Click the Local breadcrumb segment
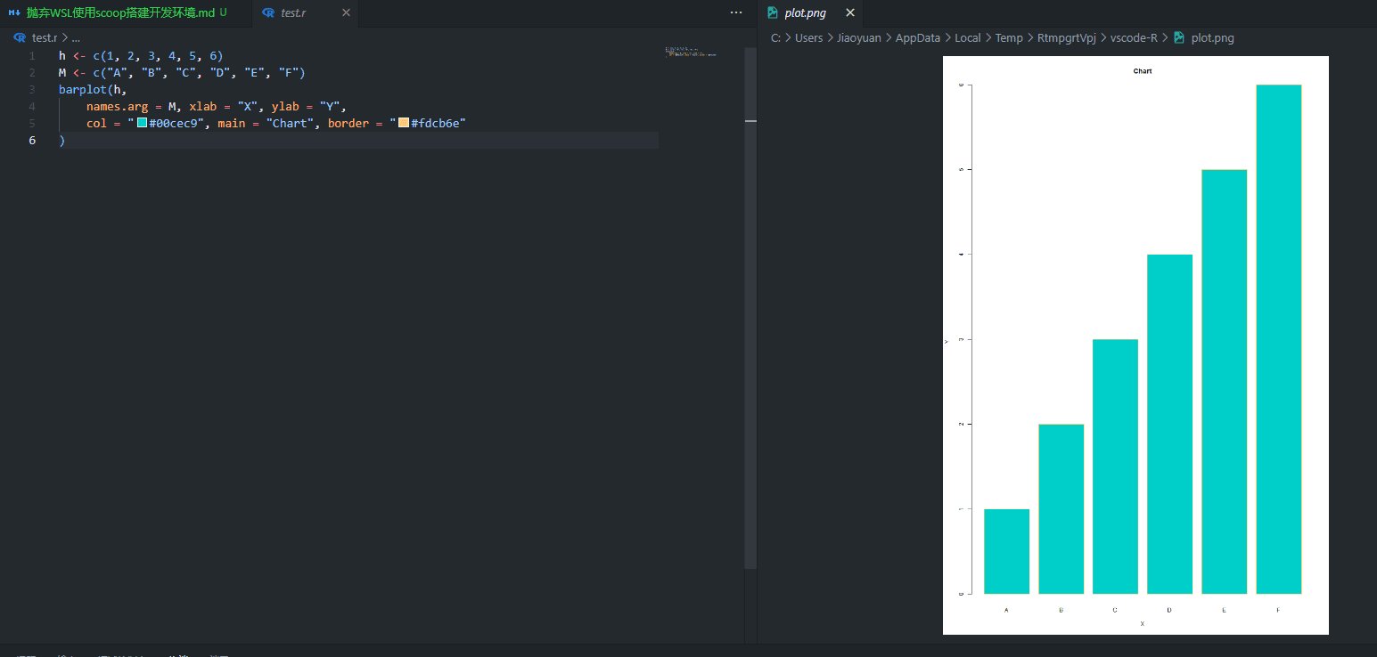This screenshot has width=1377, height=657. click(967, 38)
